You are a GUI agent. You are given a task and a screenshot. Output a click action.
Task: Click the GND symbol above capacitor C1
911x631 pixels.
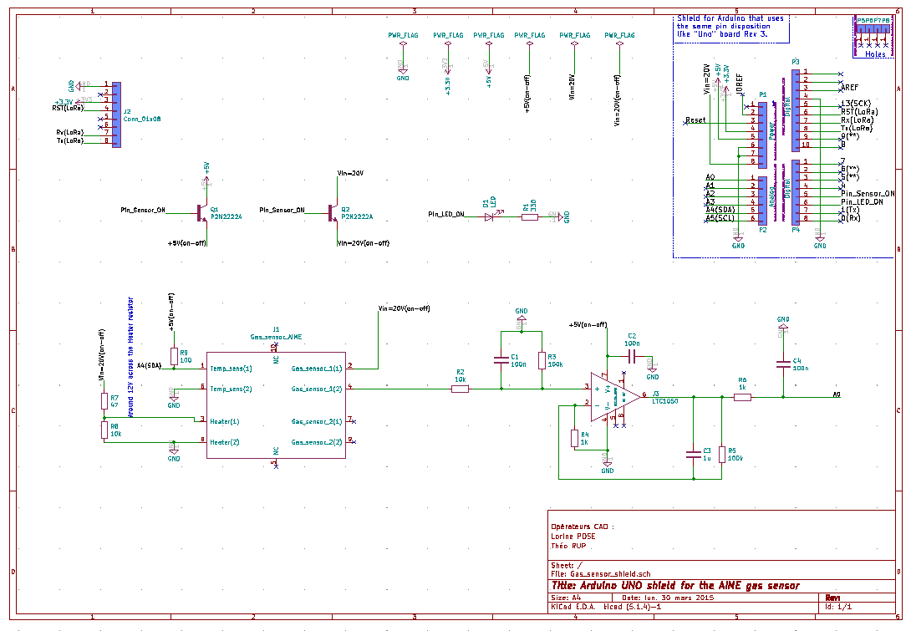522,318
